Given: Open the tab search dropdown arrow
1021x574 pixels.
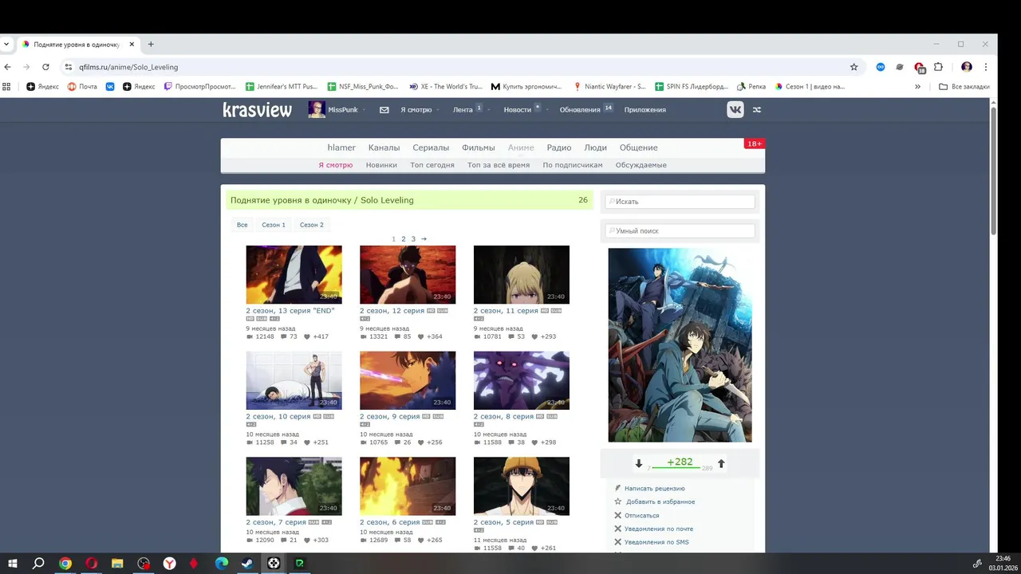Looking at the screenshot, I should pos(6,45).
